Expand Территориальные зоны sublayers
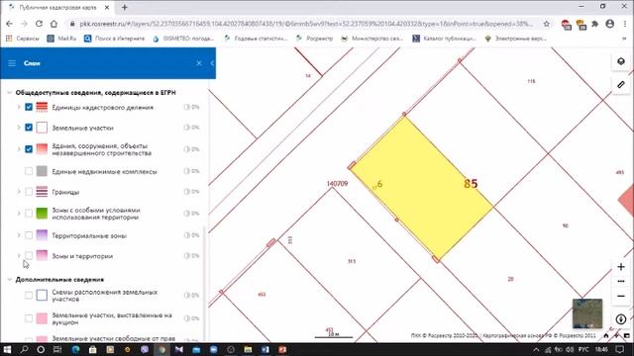The height and width of the screenshot is (356, 634). [19, 235]
